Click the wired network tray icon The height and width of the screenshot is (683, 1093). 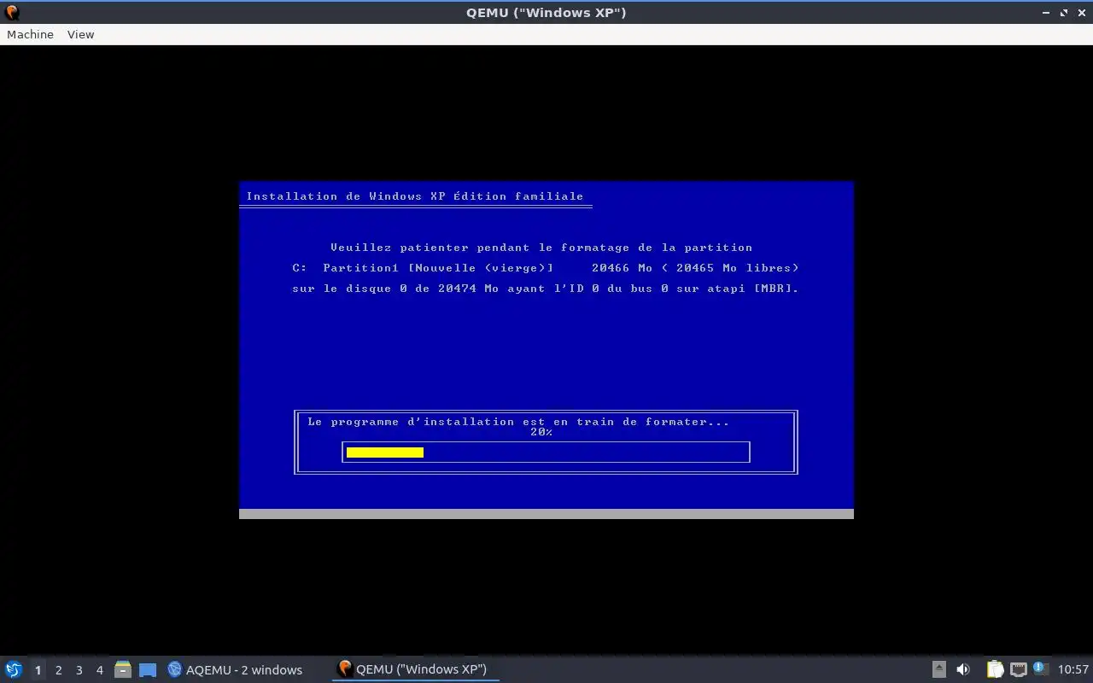[1018, 669]
